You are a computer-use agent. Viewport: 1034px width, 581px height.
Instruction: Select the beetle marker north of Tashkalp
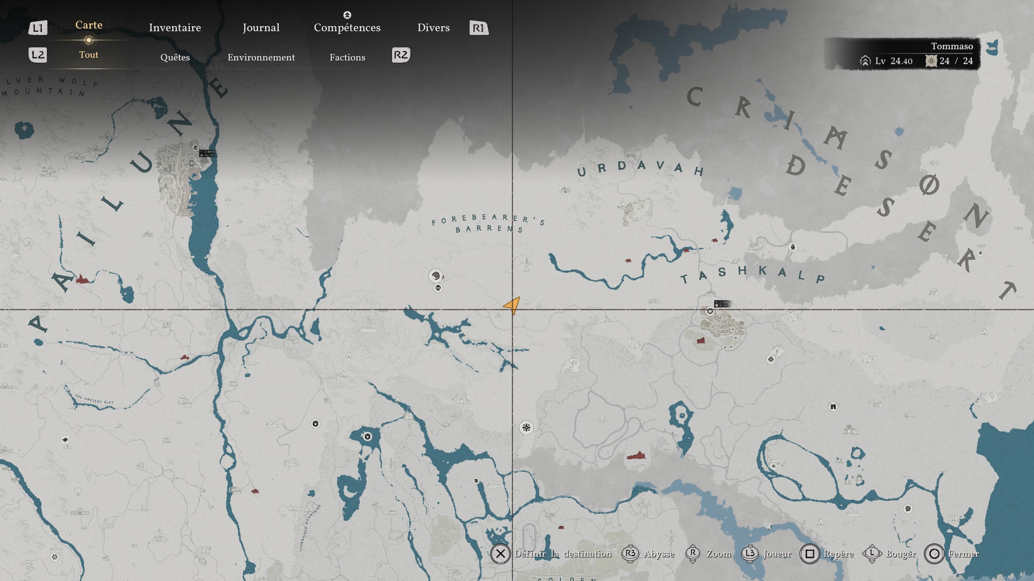(793, 247)
